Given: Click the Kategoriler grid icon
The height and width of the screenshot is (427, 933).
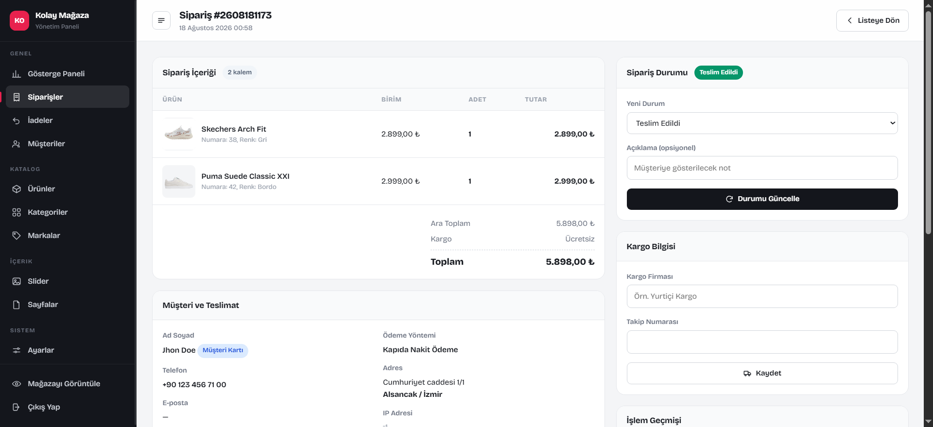Looking at the screenshot, I should (17, 212).
